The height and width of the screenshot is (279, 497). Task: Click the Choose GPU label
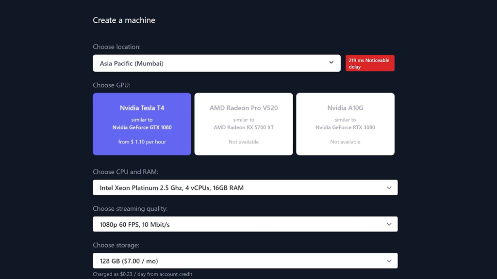(x=112, y=85)
